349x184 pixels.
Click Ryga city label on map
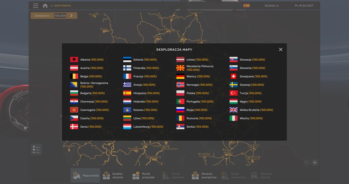pyautogui.click(x=227, y=150)
